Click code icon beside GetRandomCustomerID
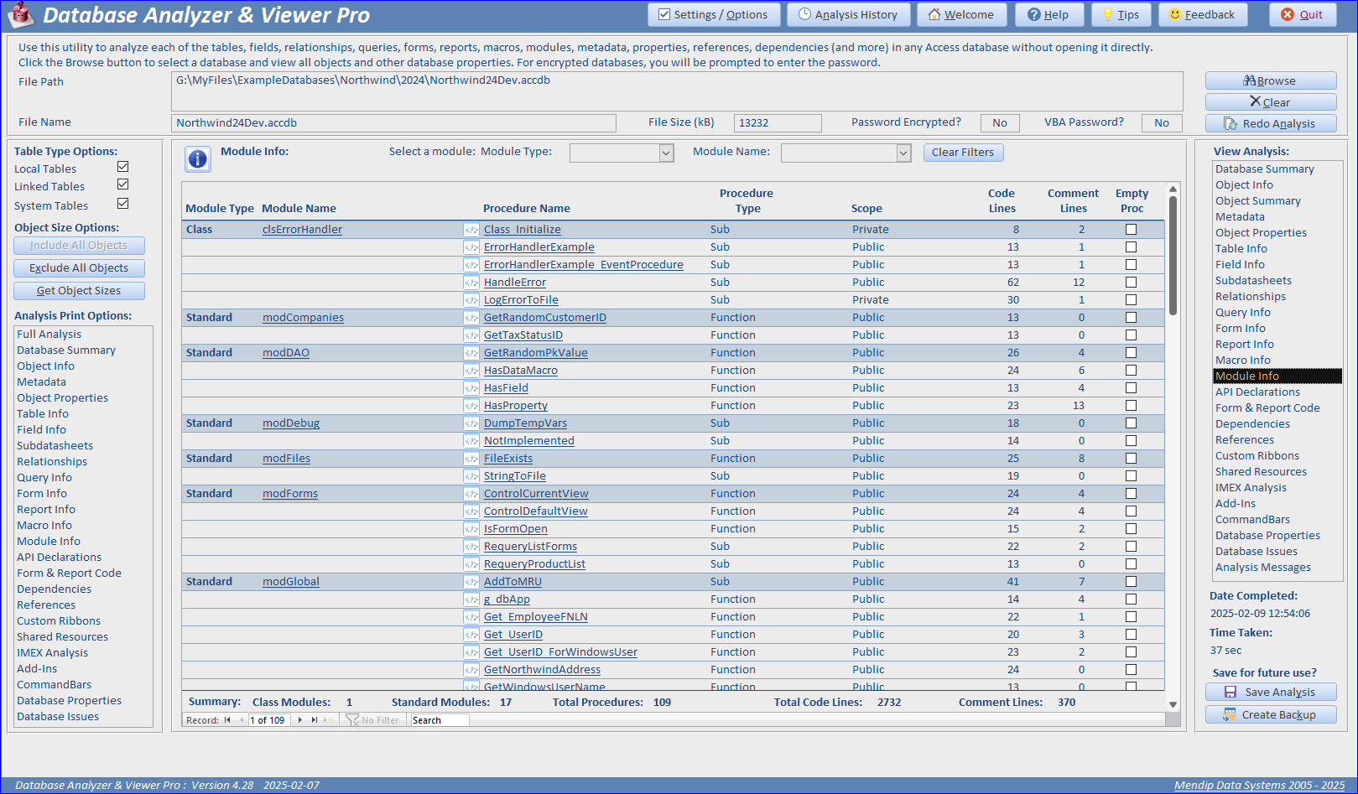 coord(471,318)
